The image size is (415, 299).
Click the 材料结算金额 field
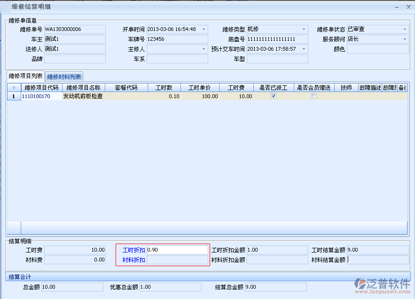pyautogui.click(x=378, y=260)
